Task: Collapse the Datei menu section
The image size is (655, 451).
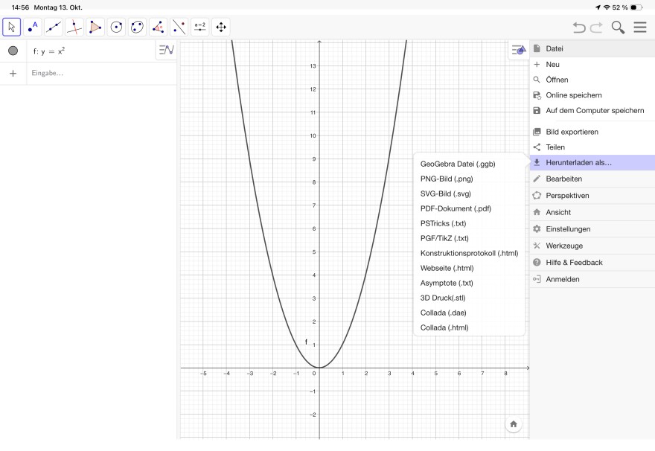Action: 592,48
